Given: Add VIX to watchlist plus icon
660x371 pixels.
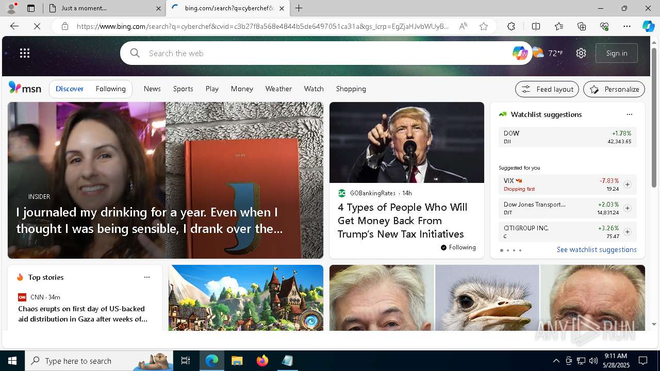Looking at the screenshot, I should click(x=627, y=184).
